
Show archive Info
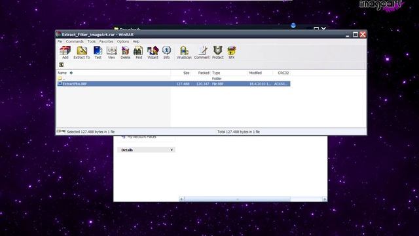click(x=166, y=52)
